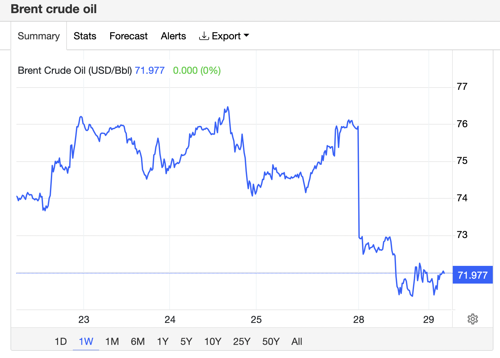This screenshot has width=500, height=358.
Task: Click the 73 price axis label
Action: coord(462,235)
